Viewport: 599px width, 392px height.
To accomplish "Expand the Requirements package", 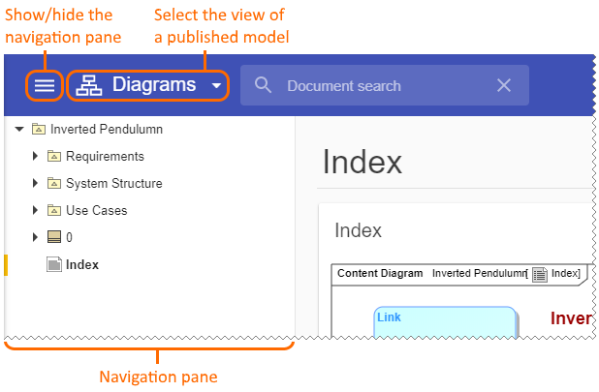I will tap(36, 156).
